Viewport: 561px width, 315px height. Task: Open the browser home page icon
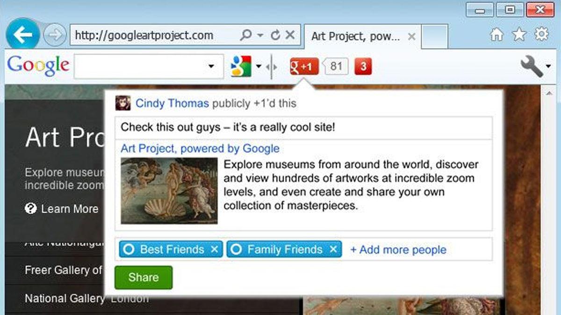point(496,35)
